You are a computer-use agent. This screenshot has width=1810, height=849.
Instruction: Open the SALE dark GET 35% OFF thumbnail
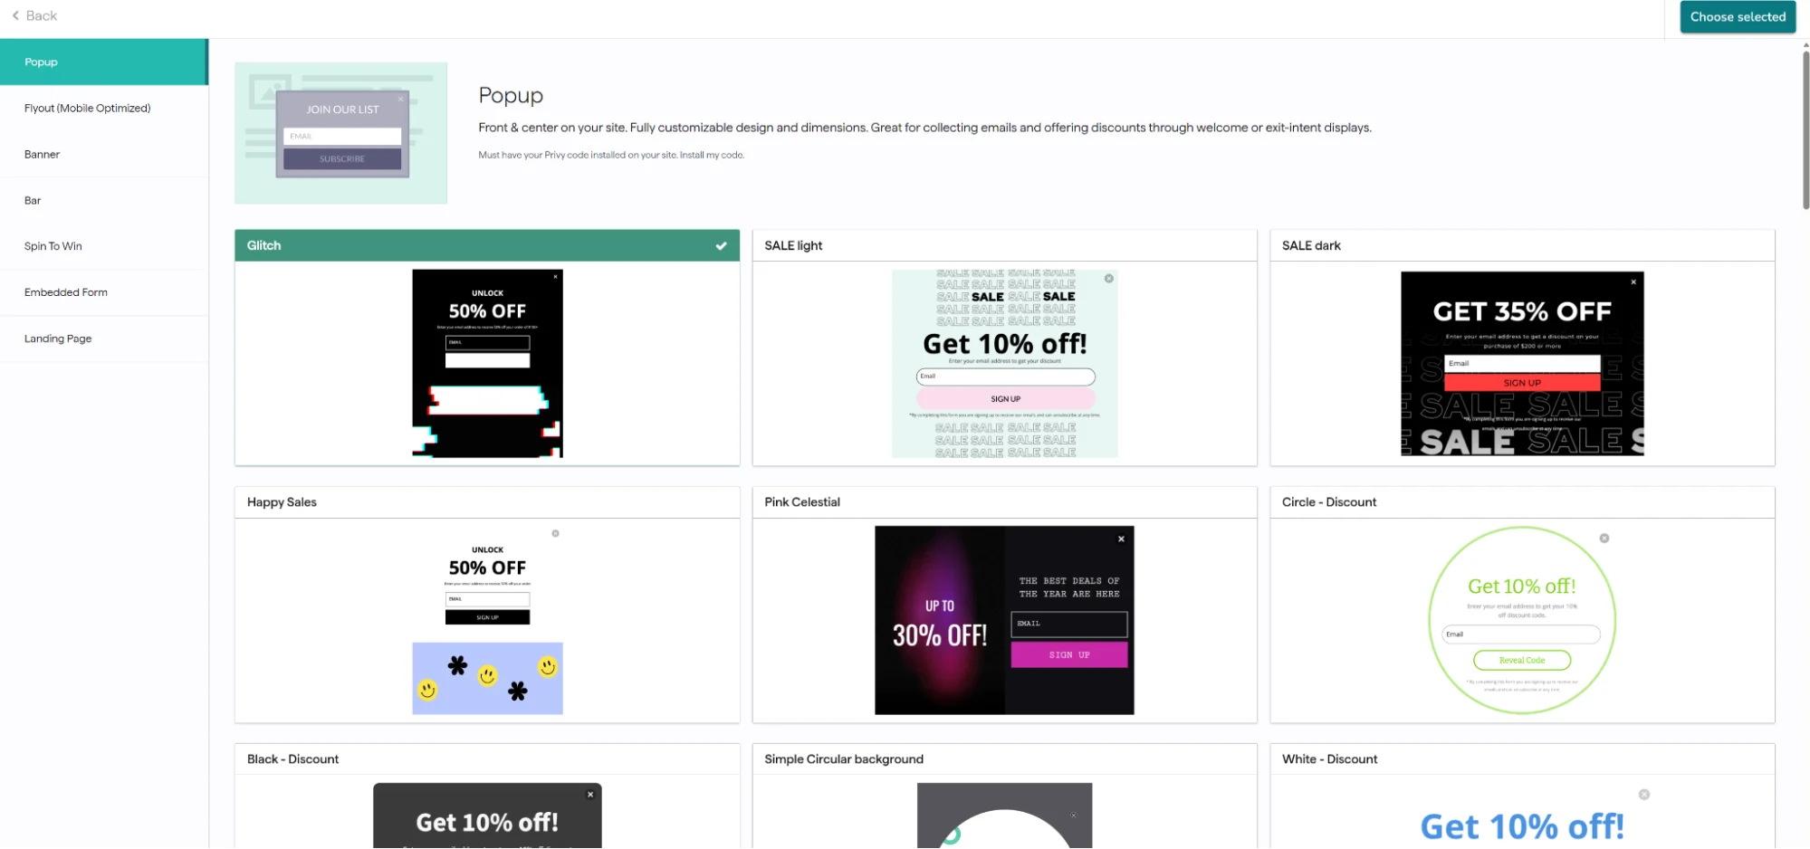pyautogui.click(x=1522, y=363)
